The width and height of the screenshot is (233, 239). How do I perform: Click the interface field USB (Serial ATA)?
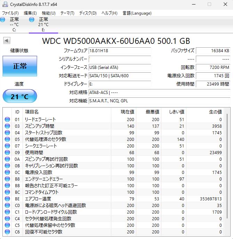[120, 67]
